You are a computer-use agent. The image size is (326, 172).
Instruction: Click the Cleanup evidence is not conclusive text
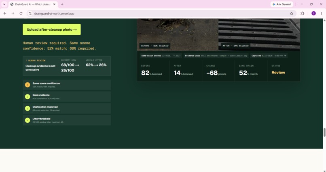40,68
